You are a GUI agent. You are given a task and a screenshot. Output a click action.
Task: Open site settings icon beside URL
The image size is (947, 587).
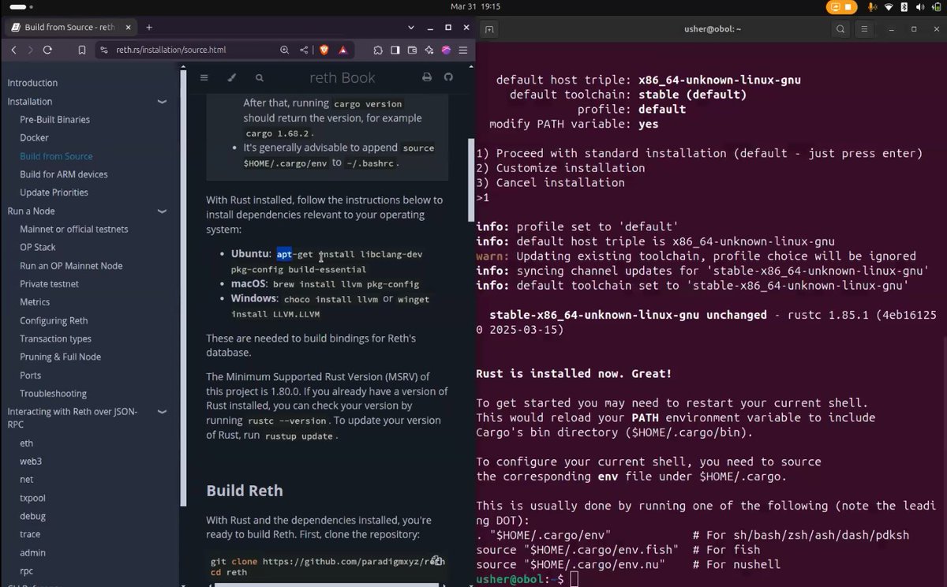pyautogui.click(x=103, y=50)
